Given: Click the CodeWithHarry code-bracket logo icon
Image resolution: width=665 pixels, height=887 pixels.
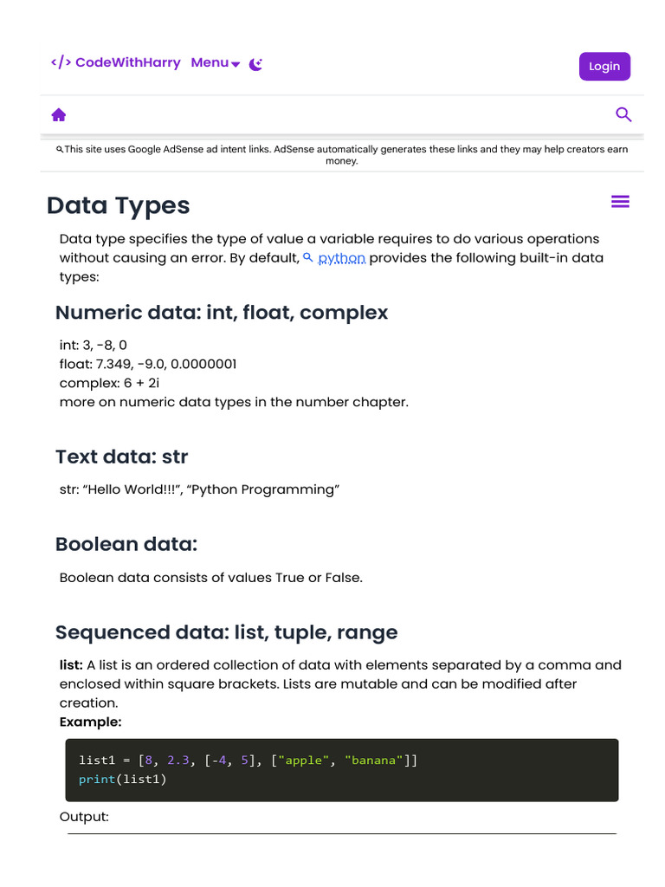Looking at the screenshot, I should pos(61,62).
